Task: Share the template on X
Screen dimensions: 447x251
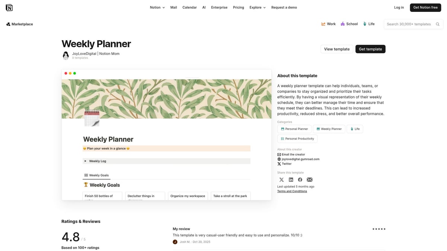Action: click(x=282, y=180)
